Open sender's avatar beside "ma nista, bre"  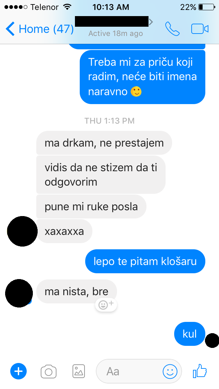[x=19, y=293]
